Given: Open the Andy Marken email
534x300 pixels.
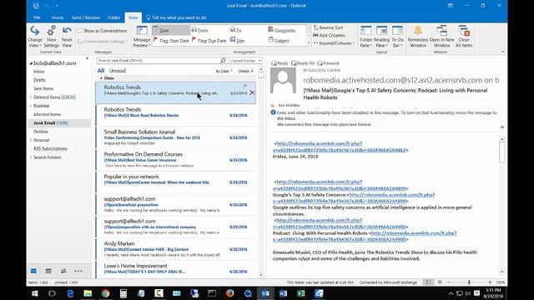Looking at the screenshot, I should pos(176,248).
